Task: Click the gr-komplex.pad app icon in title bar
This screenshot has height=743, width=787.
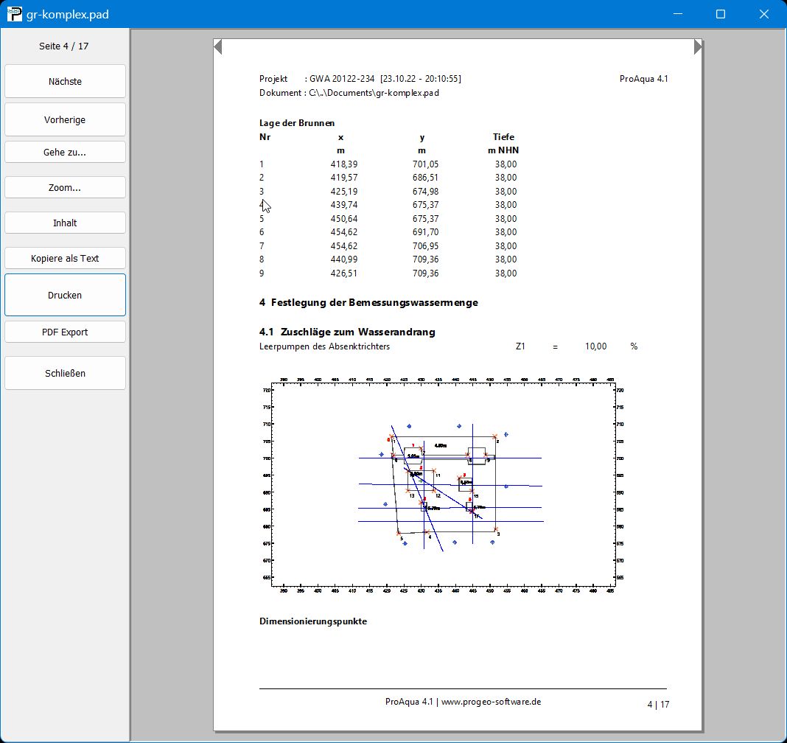Action: (x=14, y=14)
